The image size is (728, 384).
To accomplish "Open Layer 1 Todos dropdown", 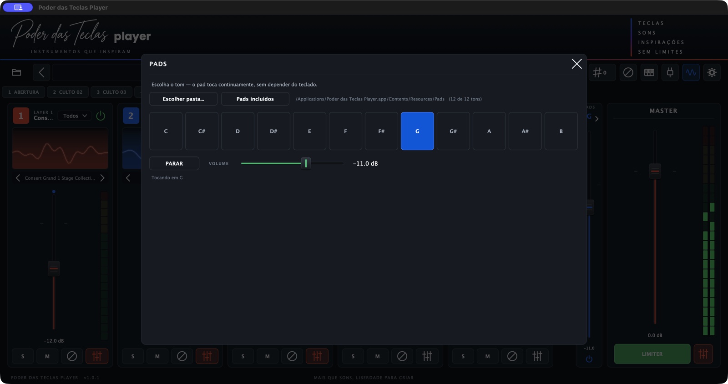I will point(75,116).
